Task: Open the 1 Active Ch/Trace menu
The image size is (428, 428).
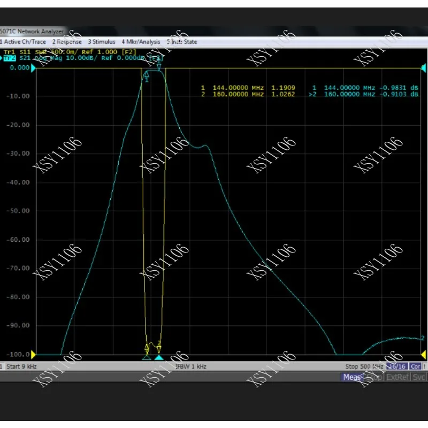Action: pyautogui.click(x=23, y=42)
